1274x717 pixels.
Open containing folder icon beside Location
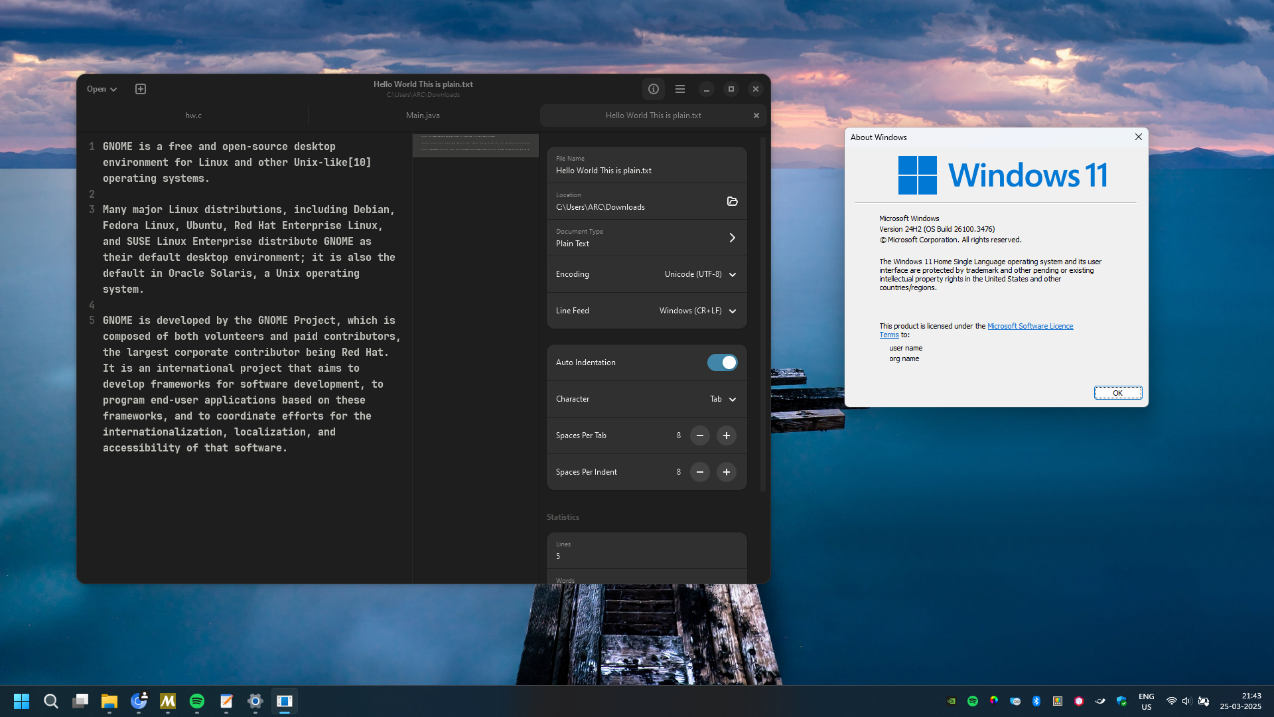click(x=733, y=201)
